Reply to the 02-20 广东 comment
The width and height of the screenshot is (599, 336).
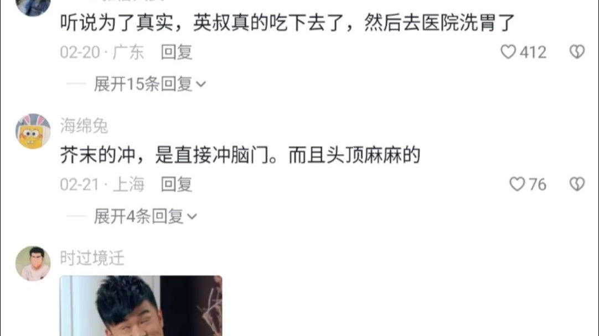tap(176, 53)
